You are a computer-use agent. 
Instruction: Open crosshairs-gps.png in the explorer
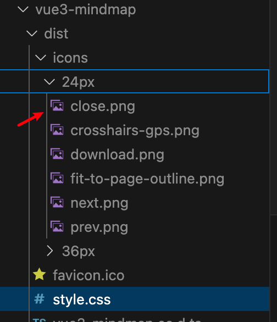[135, 131]
